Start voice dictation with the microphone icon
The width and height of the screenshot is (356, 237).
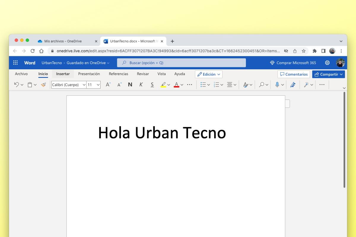click(x=277, y=84)
